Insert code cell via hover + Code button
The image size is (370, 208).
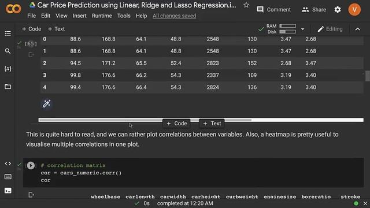176,123
